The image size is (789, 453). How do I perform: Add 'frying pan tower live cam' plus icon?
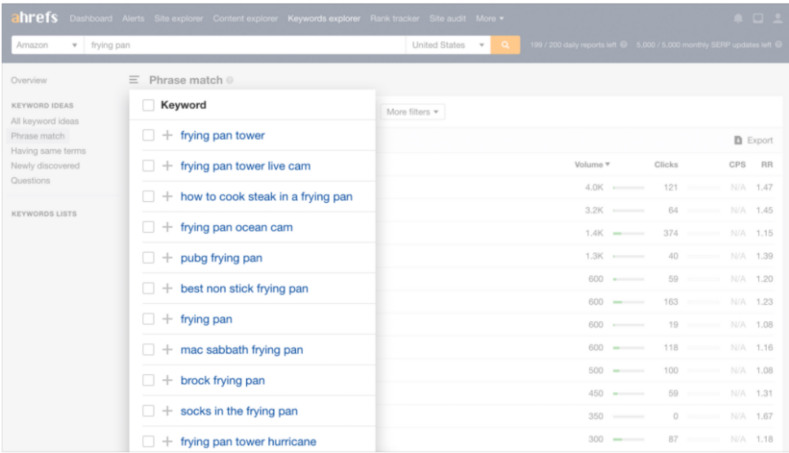coord(167,166)
